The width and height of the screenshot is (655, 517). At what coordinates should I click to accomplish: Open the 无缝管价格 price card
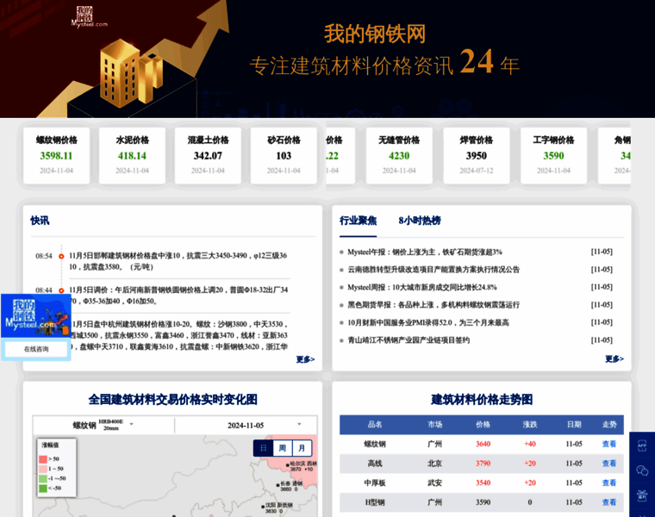pos(399,155)
